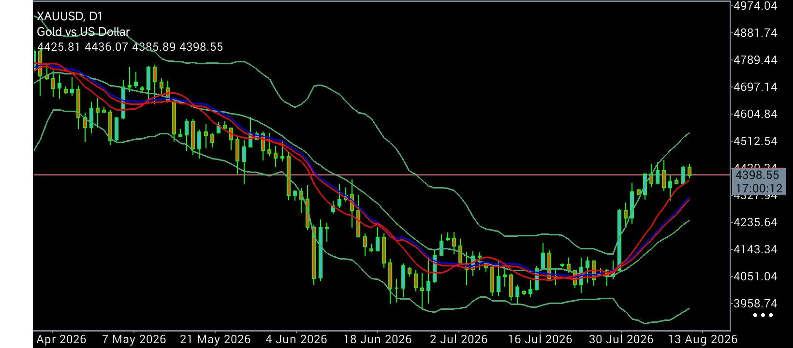Click the latest candle at the chart's right edge
Screen dimensions: 793x348
(x=690, y=171)
